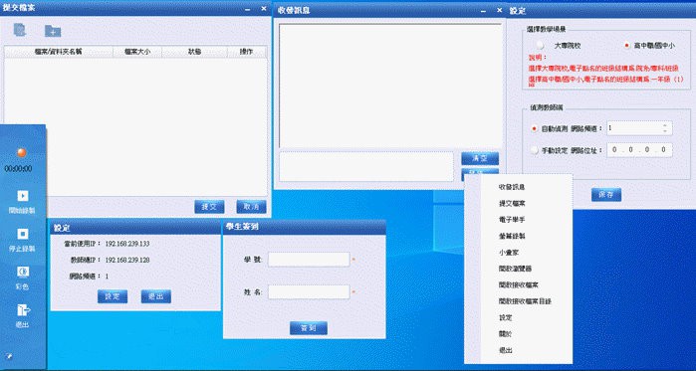
Task: Click the 設定 button in small settings dialog
Action: click(113, 296)
